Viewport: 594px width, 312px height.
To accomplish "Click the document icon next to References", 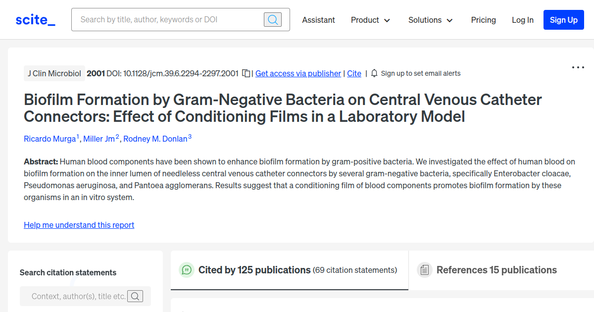I will (x=425, y=270).
